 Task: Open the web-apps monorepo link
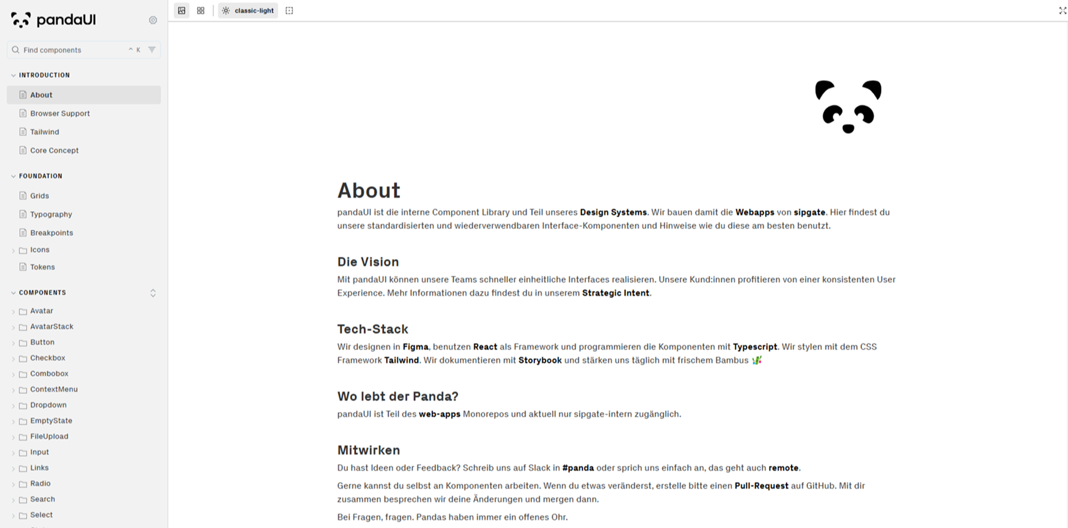coord(439,415)
